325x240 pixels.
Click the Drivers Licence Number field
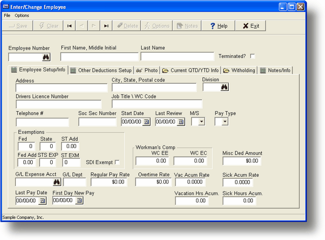[58, 104]
